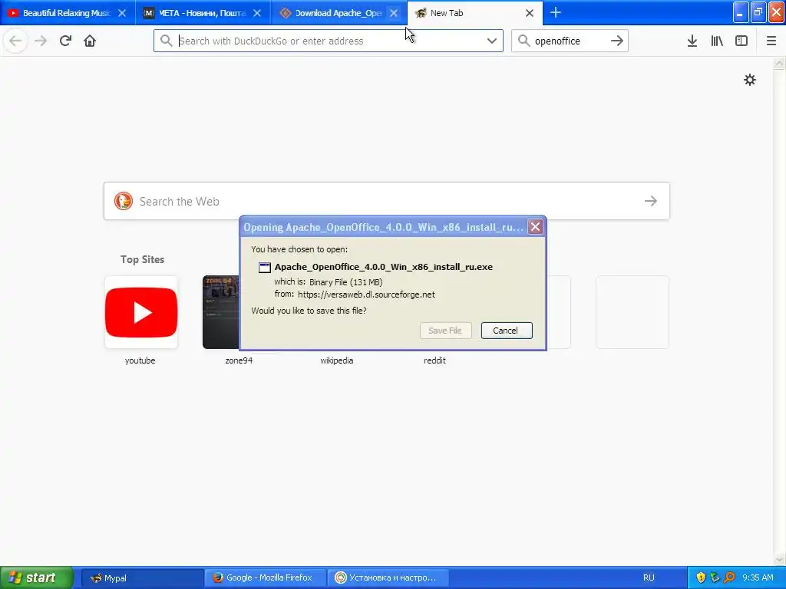Click the 9:35 AM clock
786x589 pixels.
coord(758,577)
